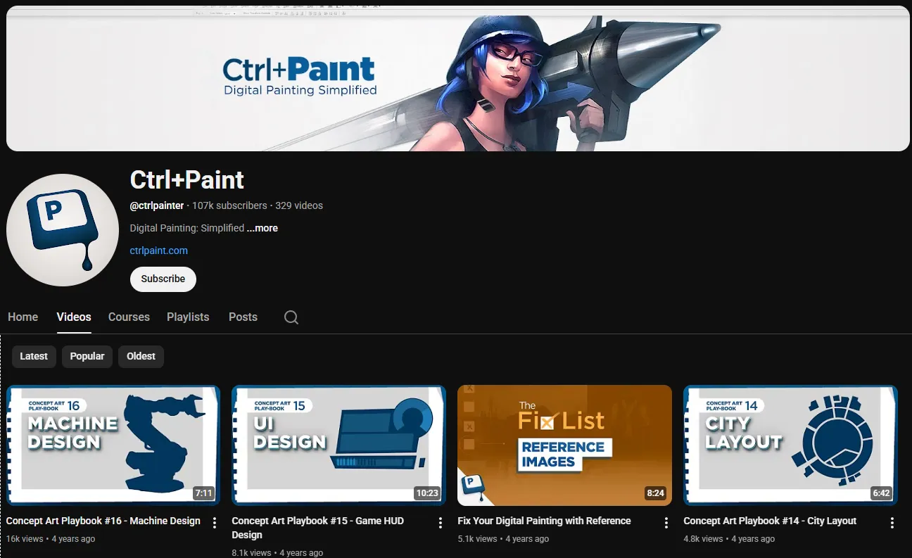Screen dimensions: 912x558
Task: Open the video options dropdown under Concept Art Playbook #14
Action: point(892,522)
